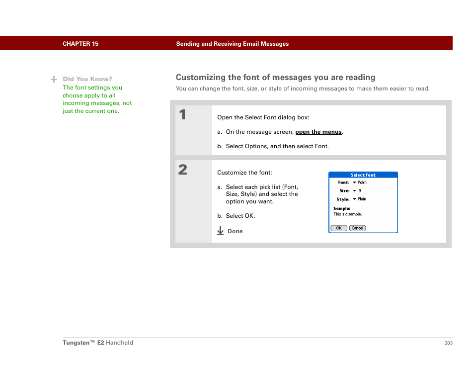Click 'This is a sample.' preview text

(x=348, y=214)
